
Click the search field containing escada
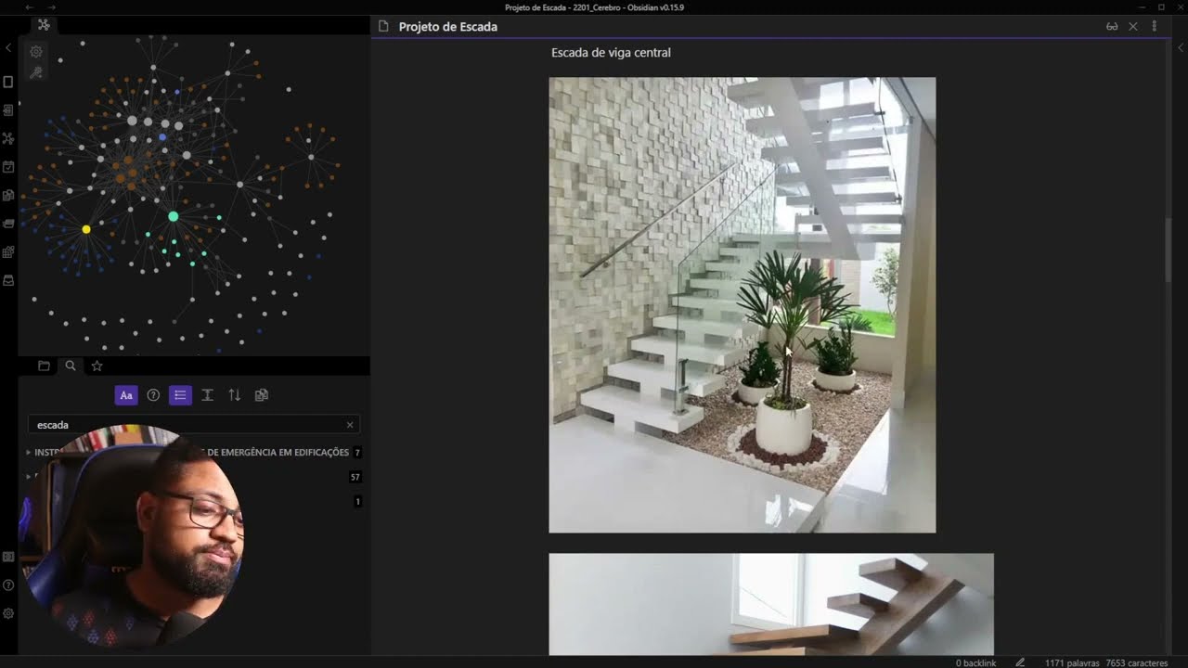(193, 425)
